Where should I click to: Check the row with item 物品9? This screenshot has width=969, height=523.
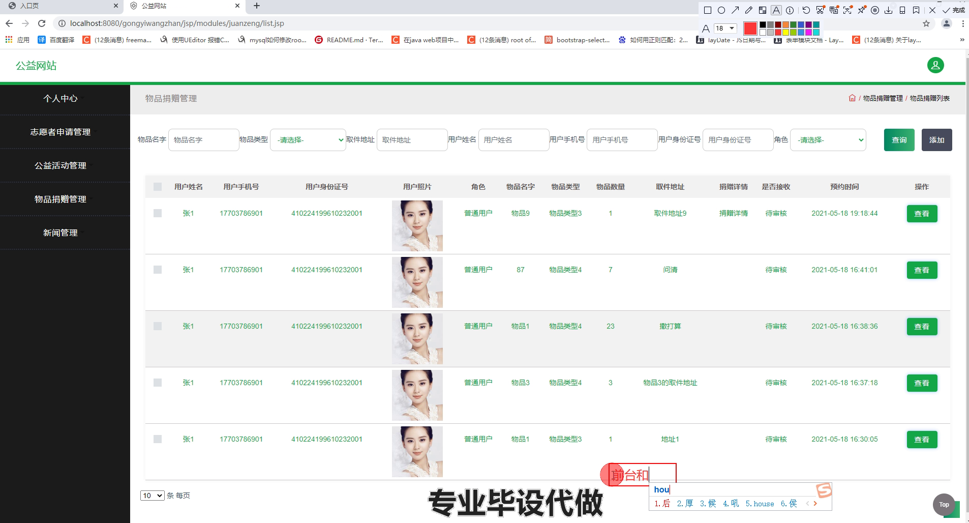(158, 213)
